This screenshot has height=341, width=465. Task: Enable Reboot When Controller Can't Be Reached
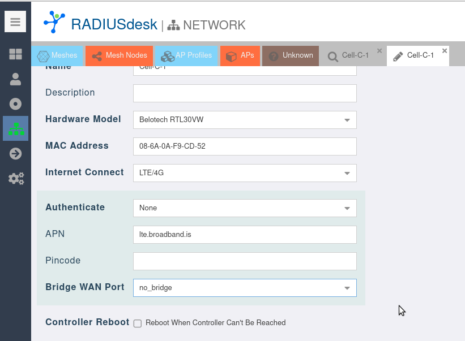tap(138, 323)
